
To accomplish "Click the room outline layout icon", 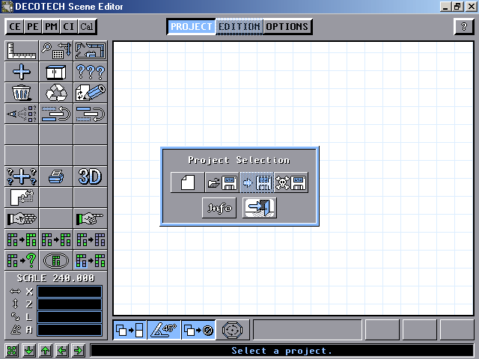I will click(x=91, y=51).
